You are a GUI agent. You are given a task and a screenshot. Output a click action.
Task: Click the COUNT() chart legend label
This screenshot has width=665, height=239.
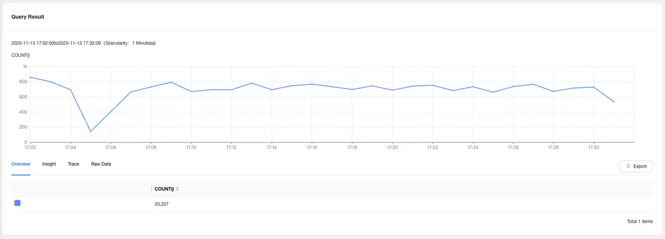pos(20,55)
